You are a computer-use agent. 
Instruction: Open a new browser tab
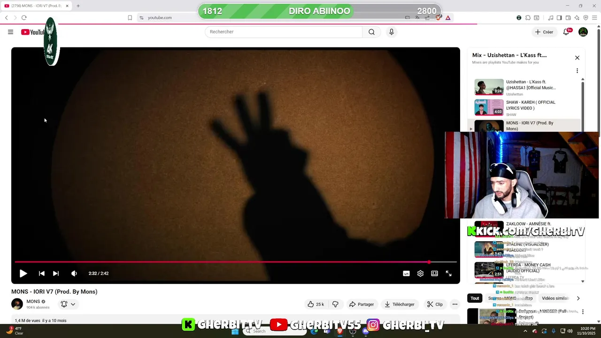78,6
